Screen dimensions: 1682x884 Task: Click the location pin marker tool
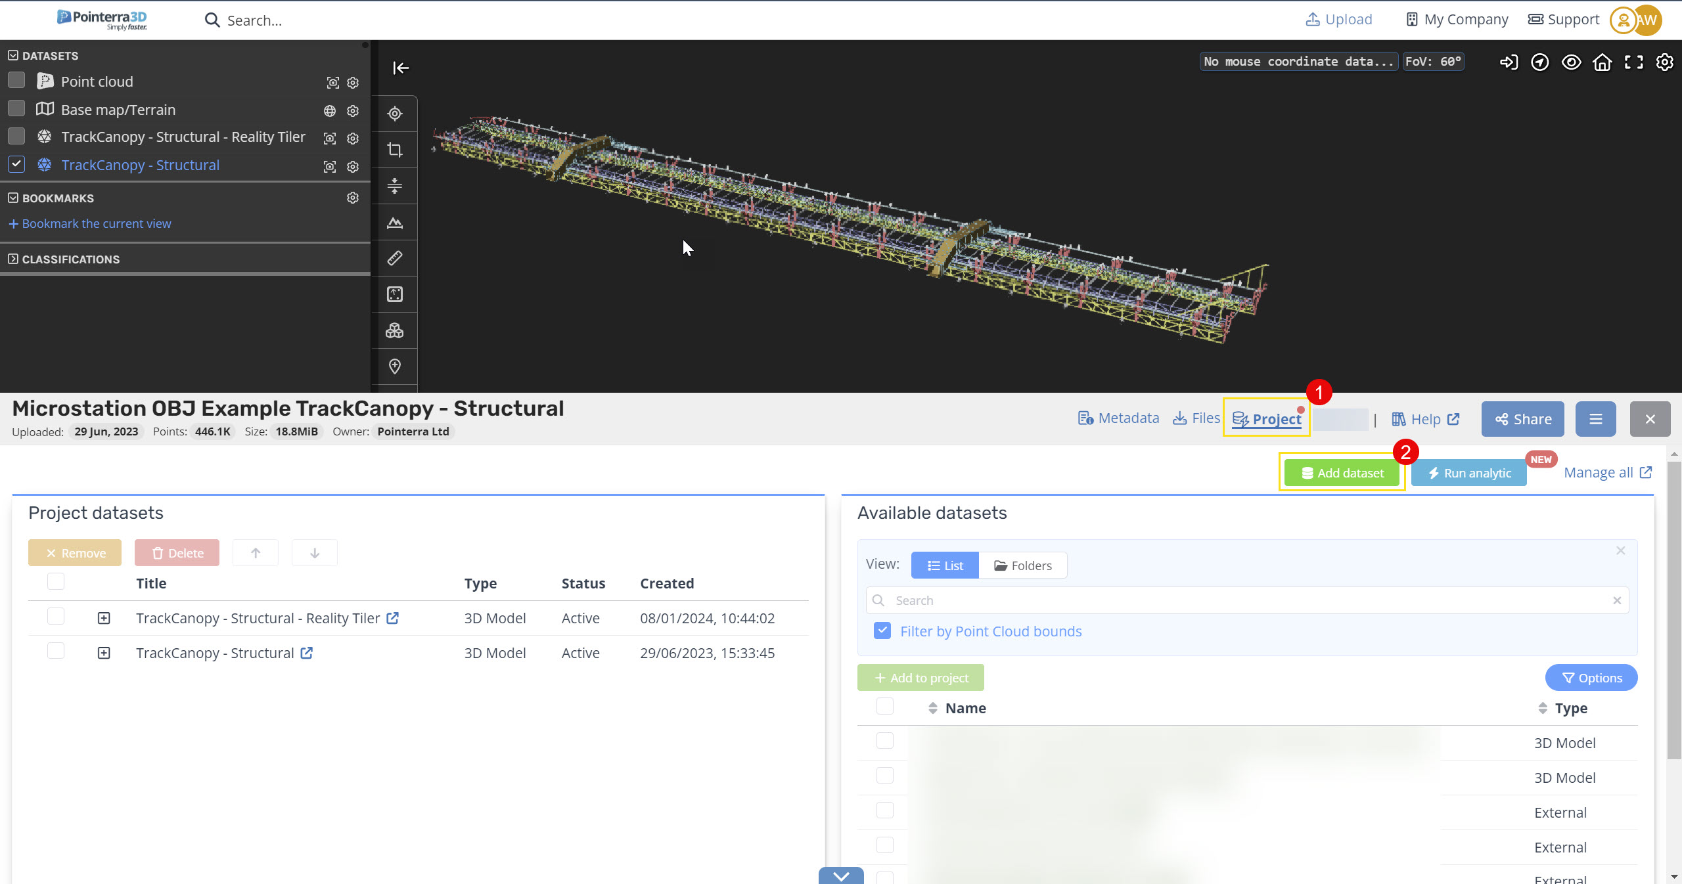pos(395,366)
